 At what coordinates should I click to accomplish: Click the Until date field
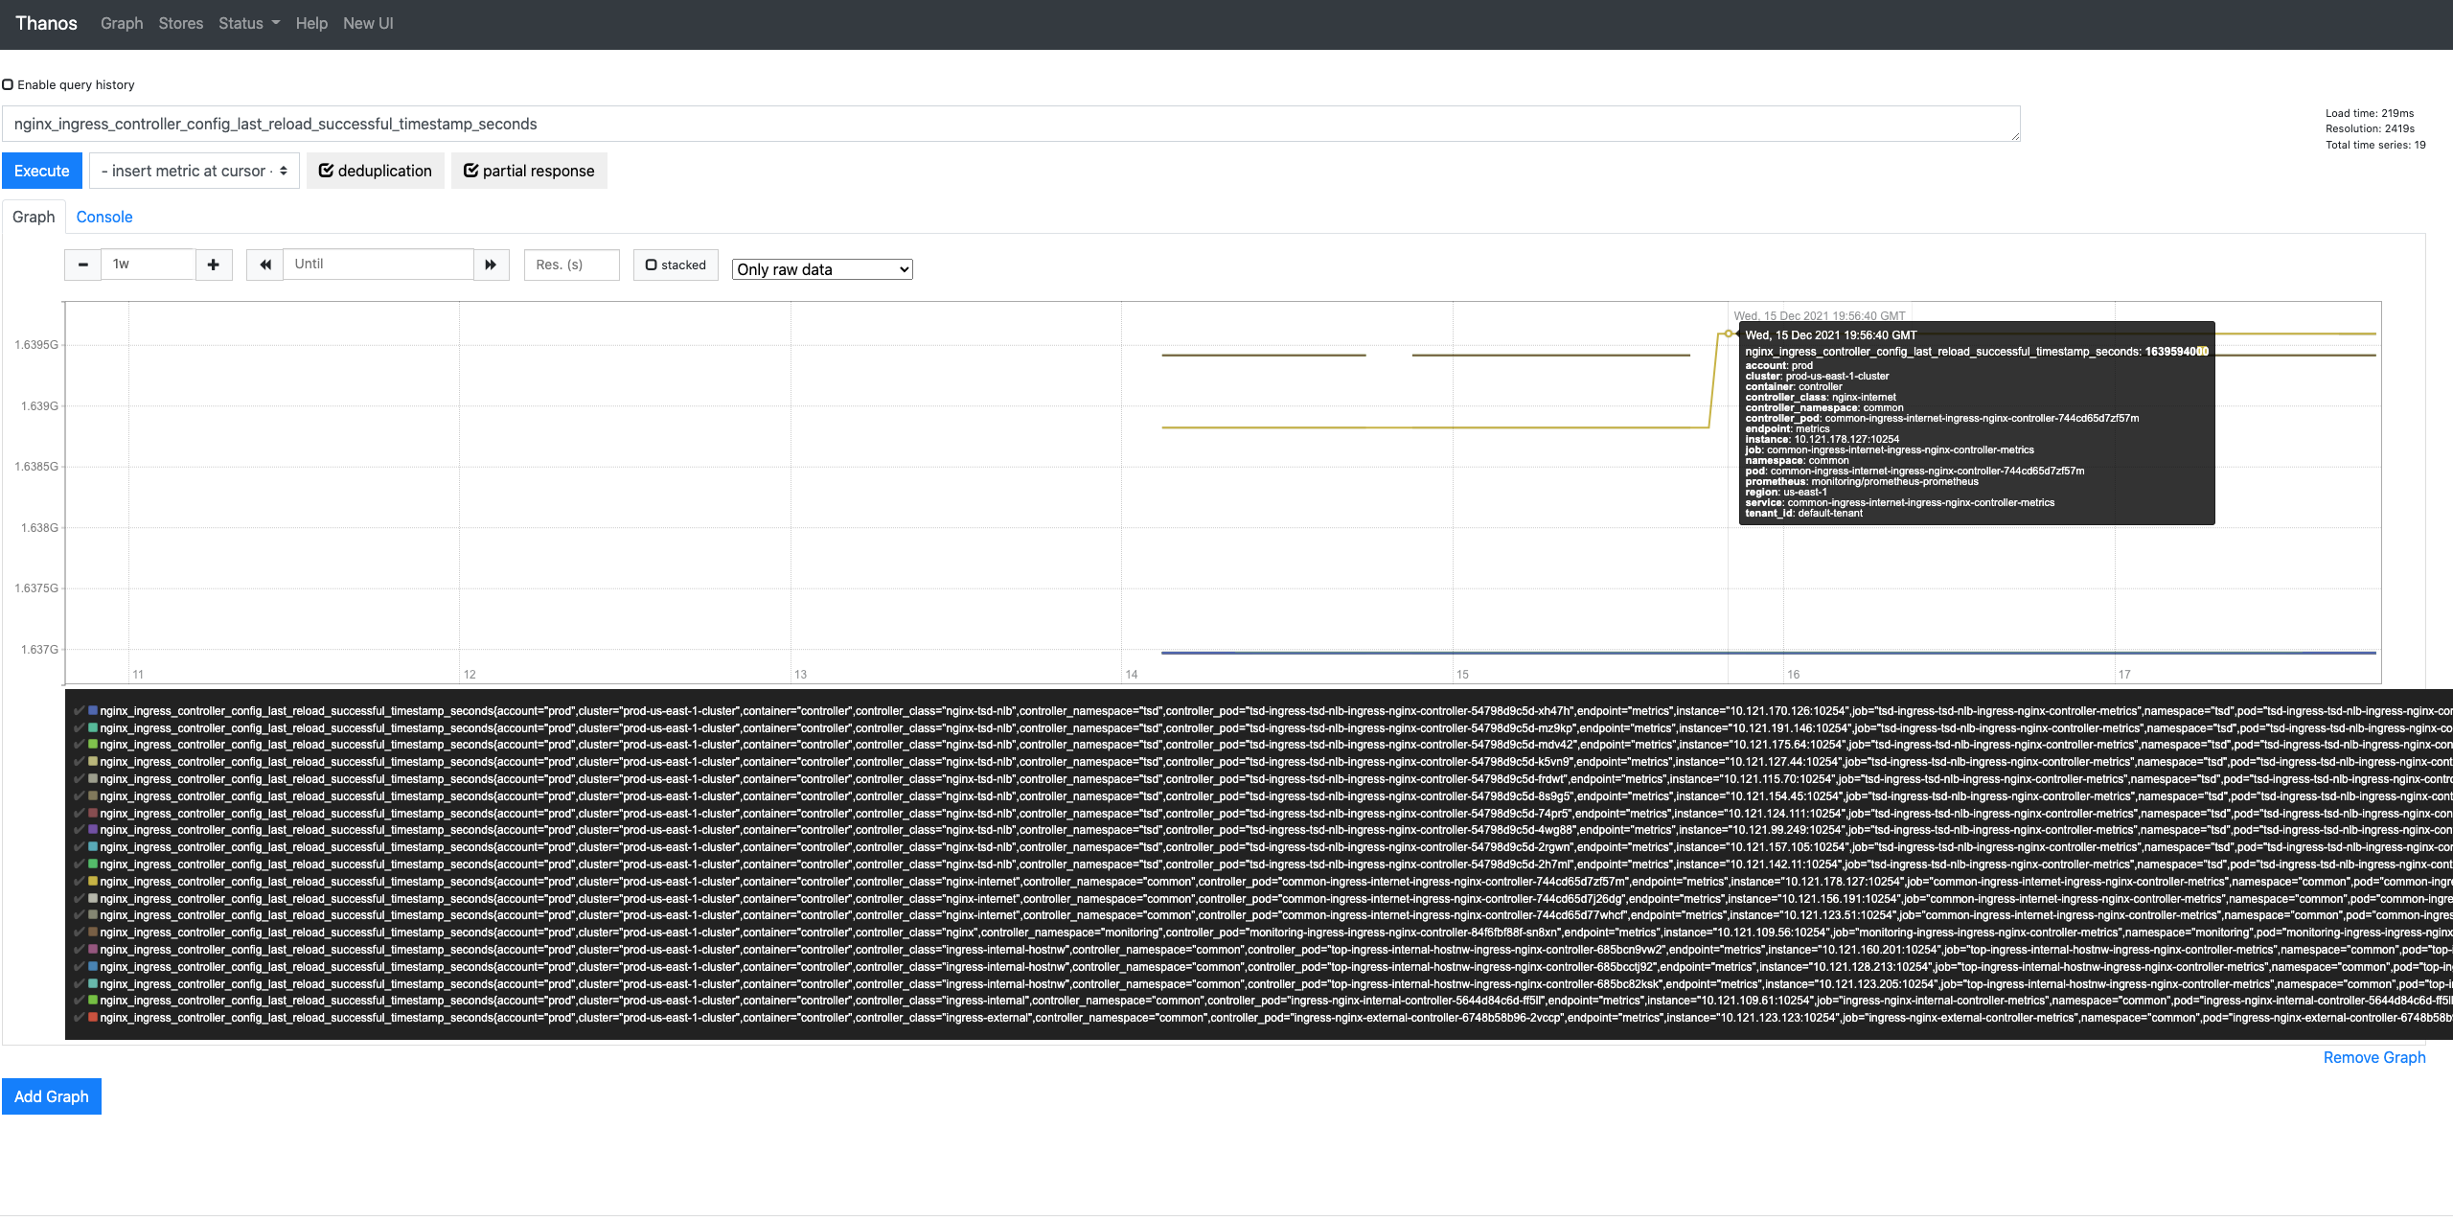378,265
